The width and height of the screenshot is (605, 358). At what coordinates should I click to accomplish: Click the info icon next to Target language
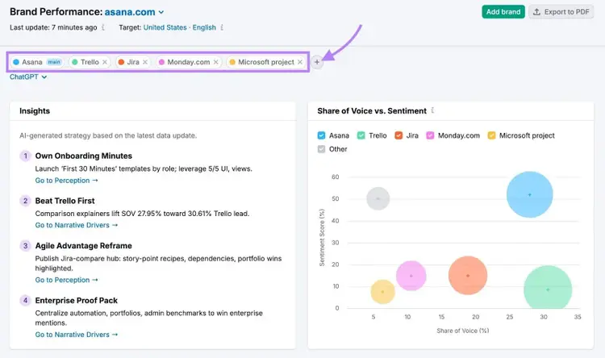[x=222, y=27]
